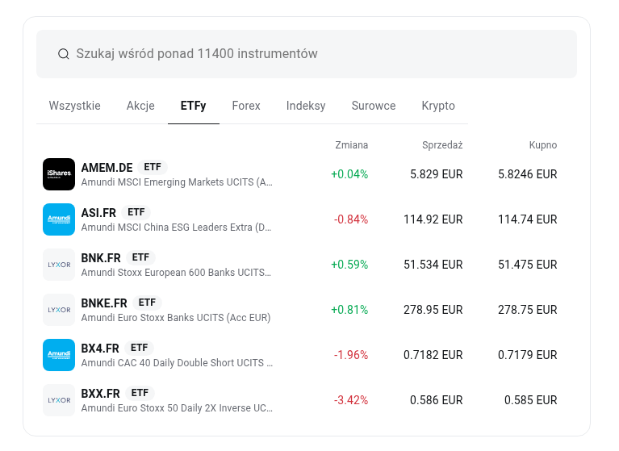The height and width of the screenshot is (451, 619).
Task: Switch to the Krypto tab
Action: point(438,106)
